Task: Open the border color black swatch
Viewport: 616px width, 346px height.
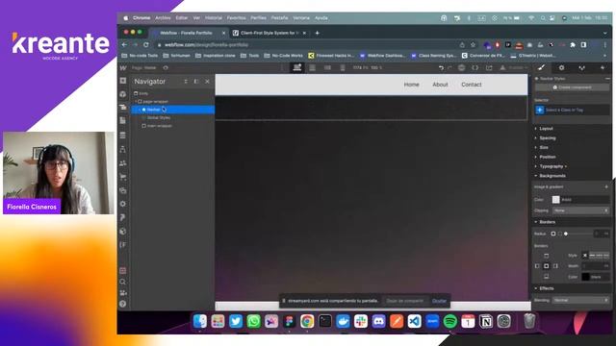Action: click(585, 277)
